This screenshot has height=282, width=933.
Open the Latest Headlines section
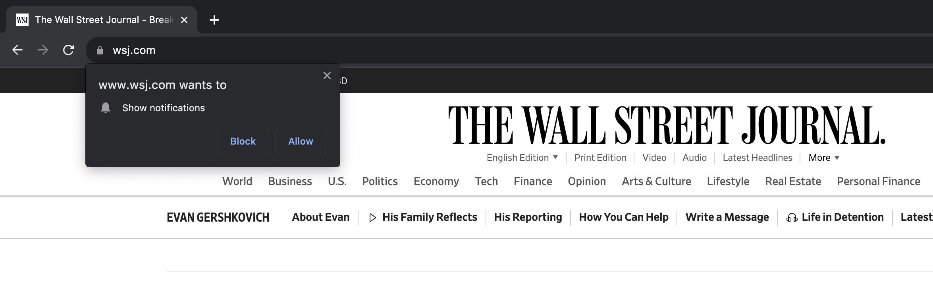757,157
